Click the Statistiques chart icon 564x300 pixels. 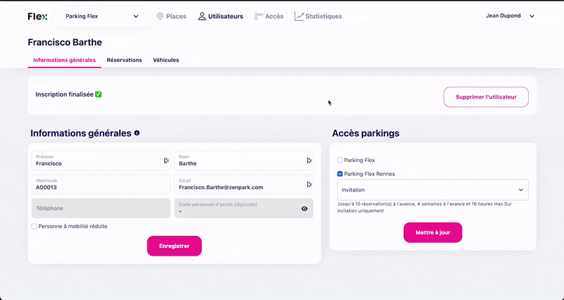pyautogui.click(x=299, y=16)
